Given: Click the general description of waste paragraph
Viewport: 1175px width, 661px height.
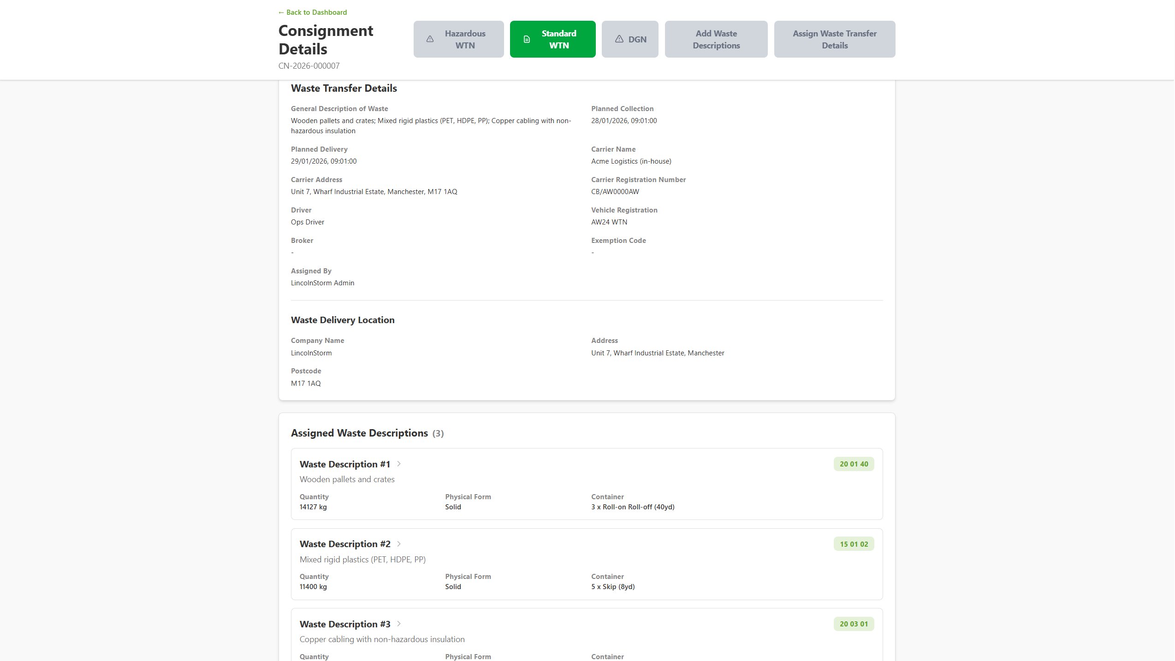Looking at the screenshot, I should 431,126.
